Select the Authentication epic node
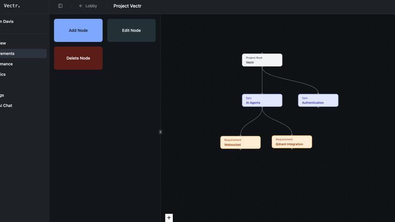The height and width of the screenshot is (222, 395). (x=318, y=100)
